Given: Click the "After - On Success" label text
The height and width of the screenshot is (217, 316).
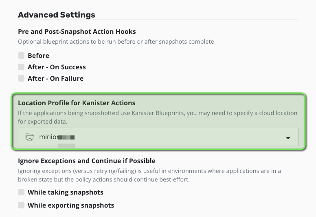Looking at the screenshot, I should point(57,67).
